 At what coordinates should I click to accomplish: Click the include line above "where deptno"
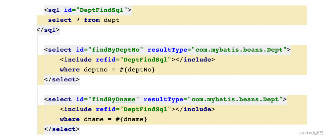click(137, 60)
